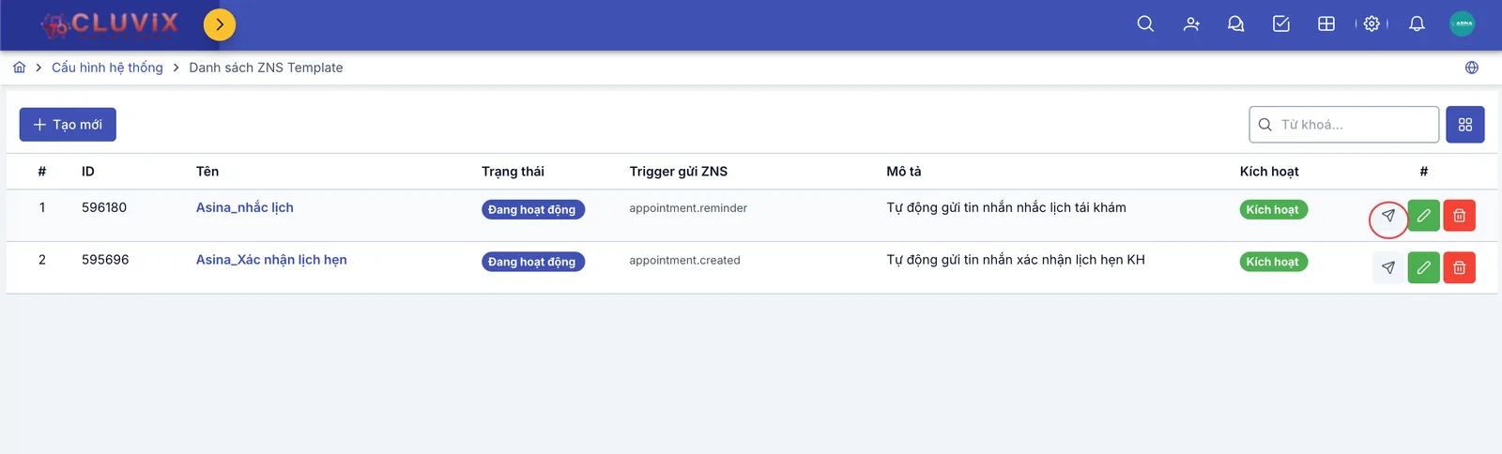Click the Trạng thái column header
Viewport: 1502px width, 454px height.
513,172
